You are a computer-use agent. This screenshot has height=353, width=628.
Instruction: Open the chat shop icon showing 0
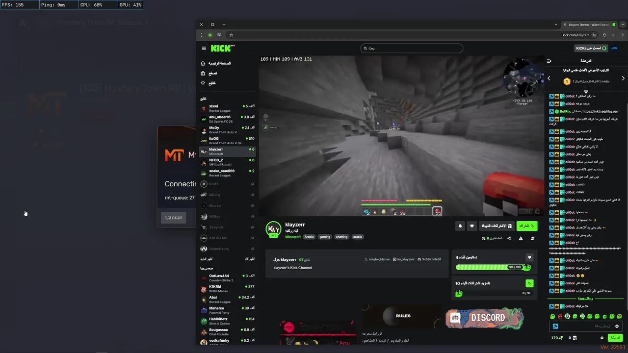(573, 338)
